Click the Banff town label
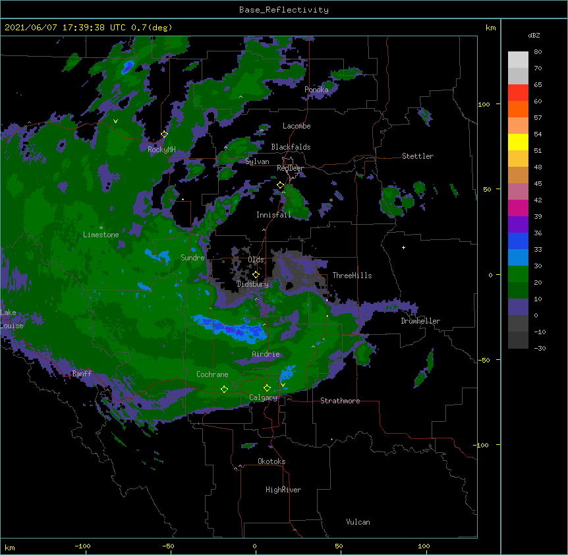 [82, 374]
